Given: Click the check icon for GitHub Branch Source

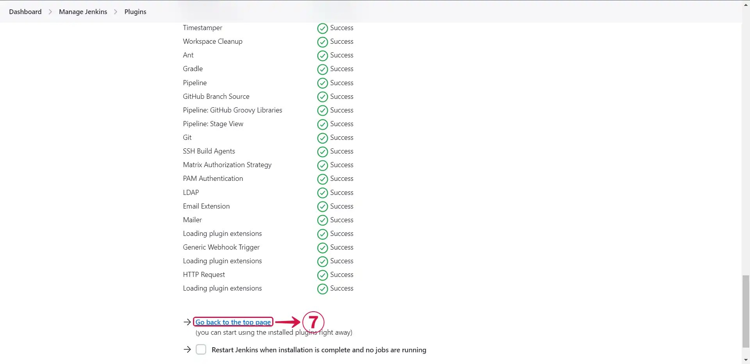Looking at the screenshot, I should point(322,97).
